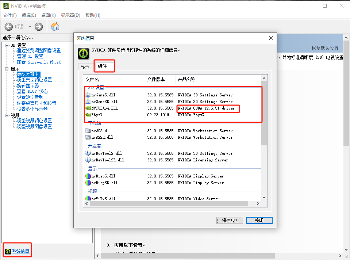Open 配置 Surround、PhysX
Screen dimensions: 350x260
pyautogui.click(x=39, y=62)
